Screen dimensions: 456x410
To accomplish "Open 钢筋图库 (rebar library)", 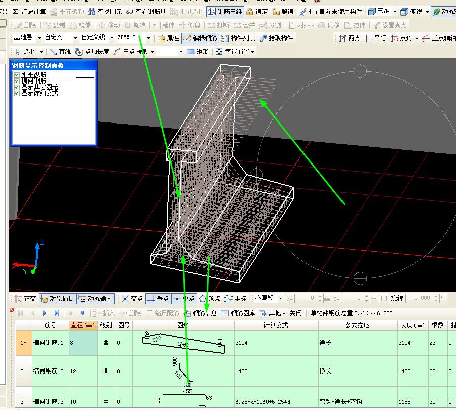I will [239, 313].
